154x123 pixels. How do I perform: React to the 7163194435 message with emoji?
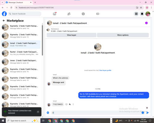click(67, 104)
